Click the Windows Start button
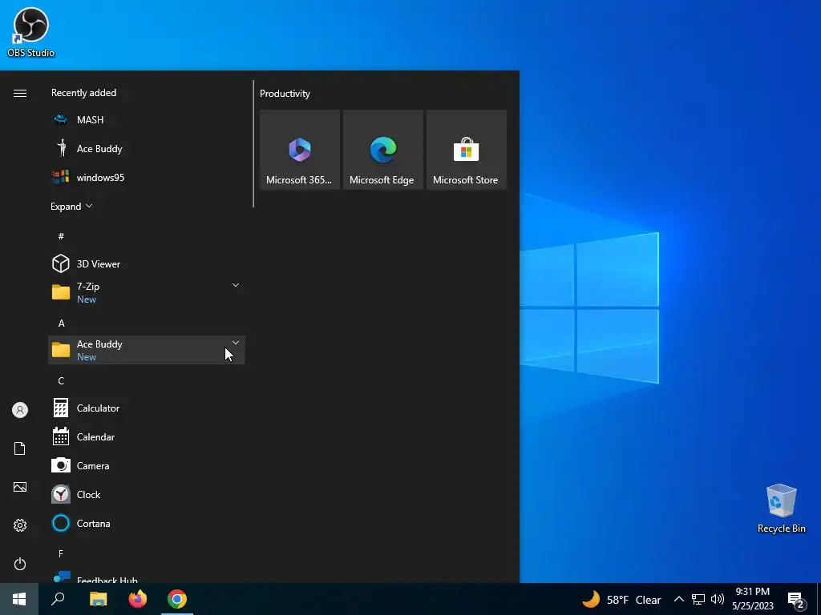This screenshot has height=615, width=821. click(19, 599)
